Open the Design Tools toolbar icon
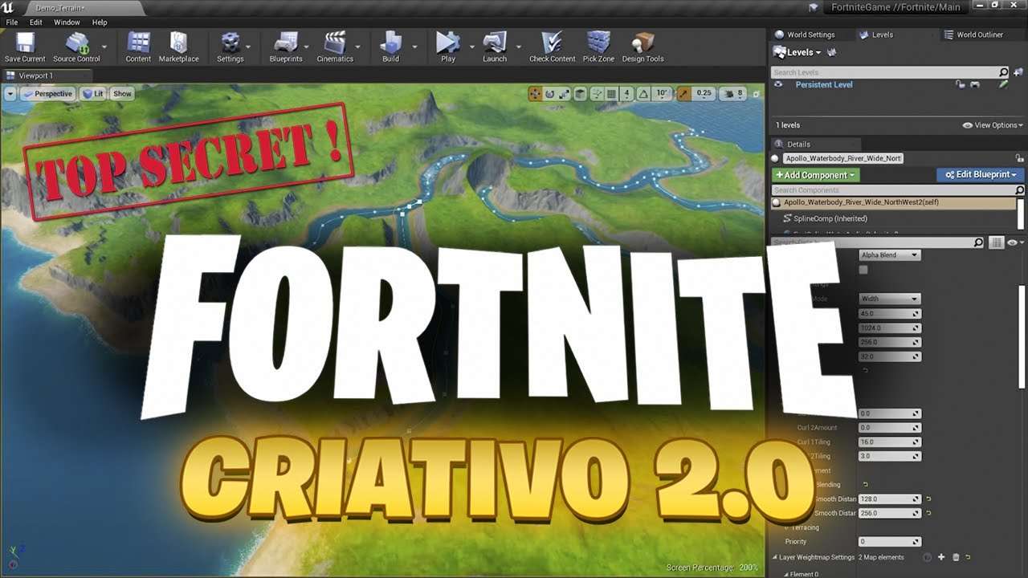 pos(642,47)
